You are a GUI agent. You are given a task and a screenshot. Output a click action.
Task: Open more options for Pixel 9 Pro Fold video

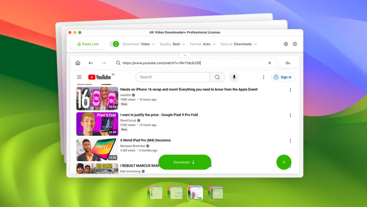tap(290, 115)
